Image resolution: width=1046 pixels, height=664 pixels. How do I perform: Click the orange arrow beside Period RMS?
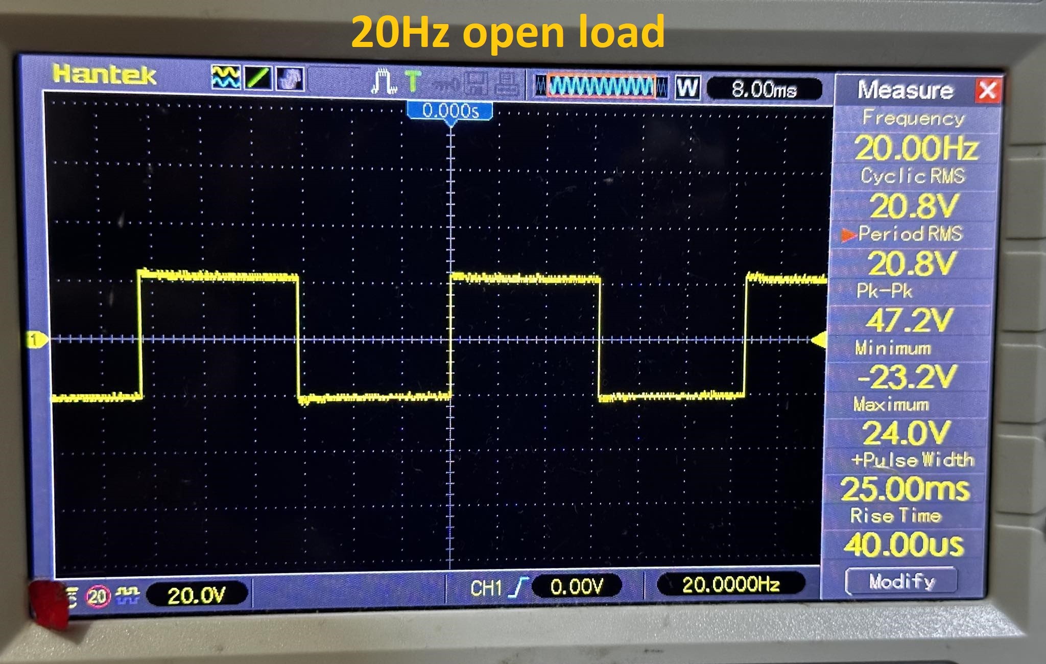click(x=848, y=235)
